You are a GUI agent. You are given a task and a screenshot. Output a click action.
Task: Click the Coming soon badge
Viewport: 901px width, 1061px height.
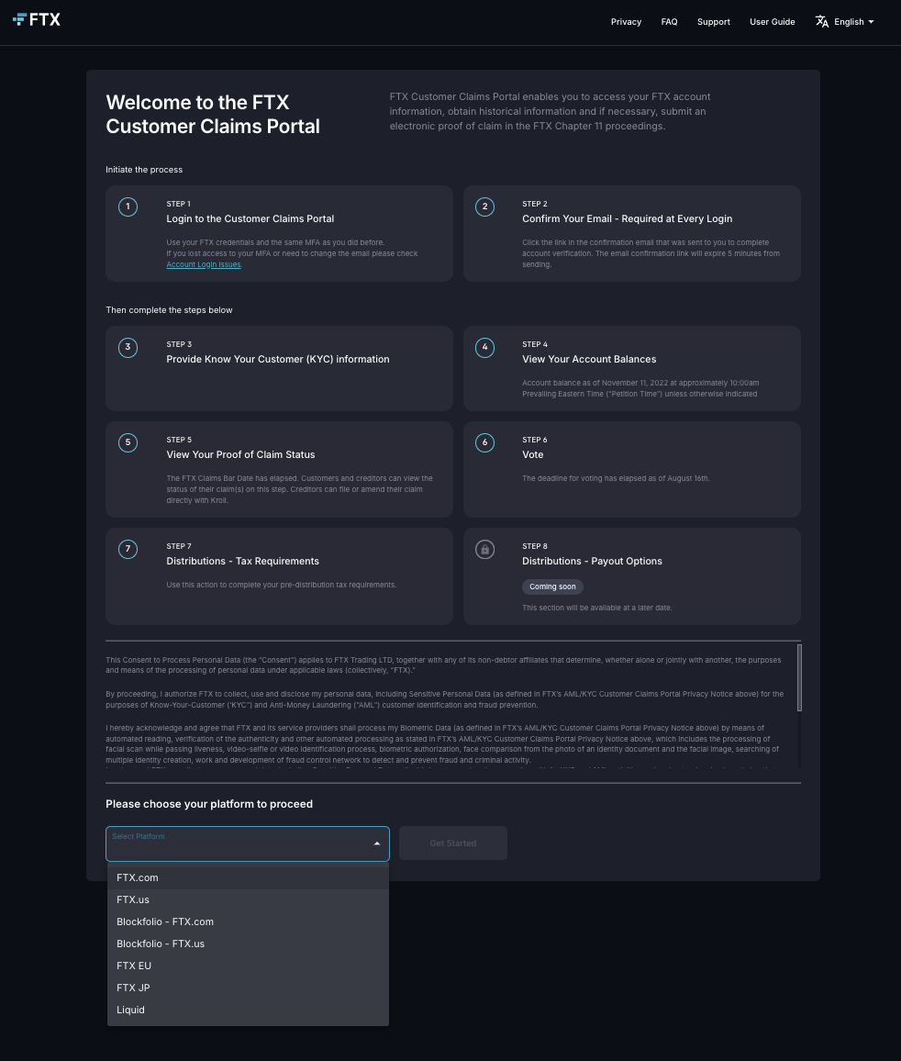click(552, 586)
